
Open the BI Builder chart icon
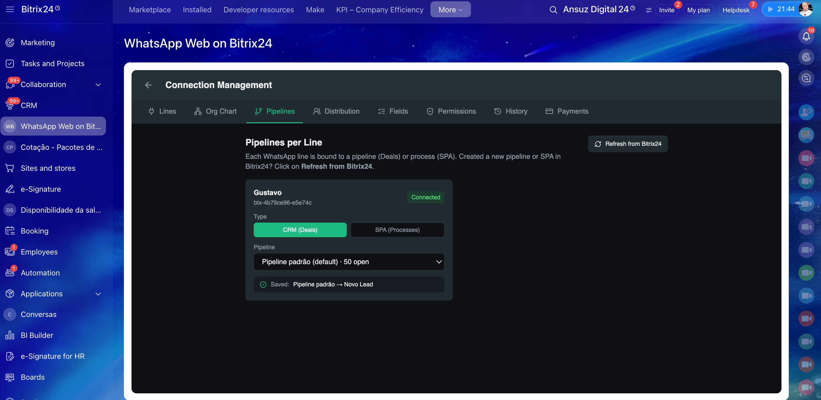pyautogui.click(x=10, y=335)
